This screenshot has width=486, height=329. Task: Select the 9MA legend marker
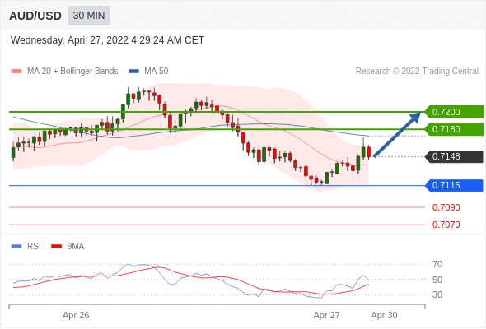56,247
